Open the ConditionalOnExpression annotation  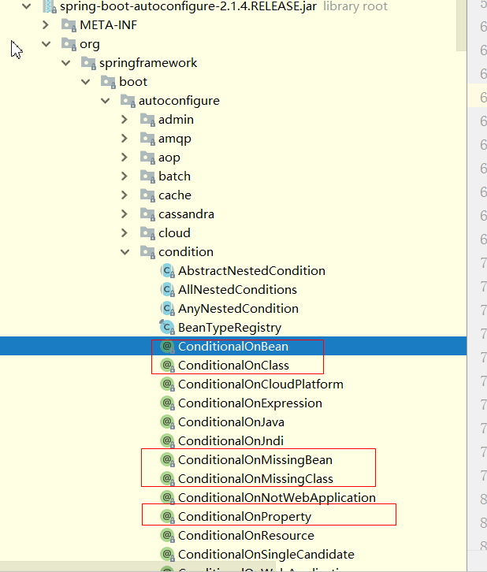[250, 403]
